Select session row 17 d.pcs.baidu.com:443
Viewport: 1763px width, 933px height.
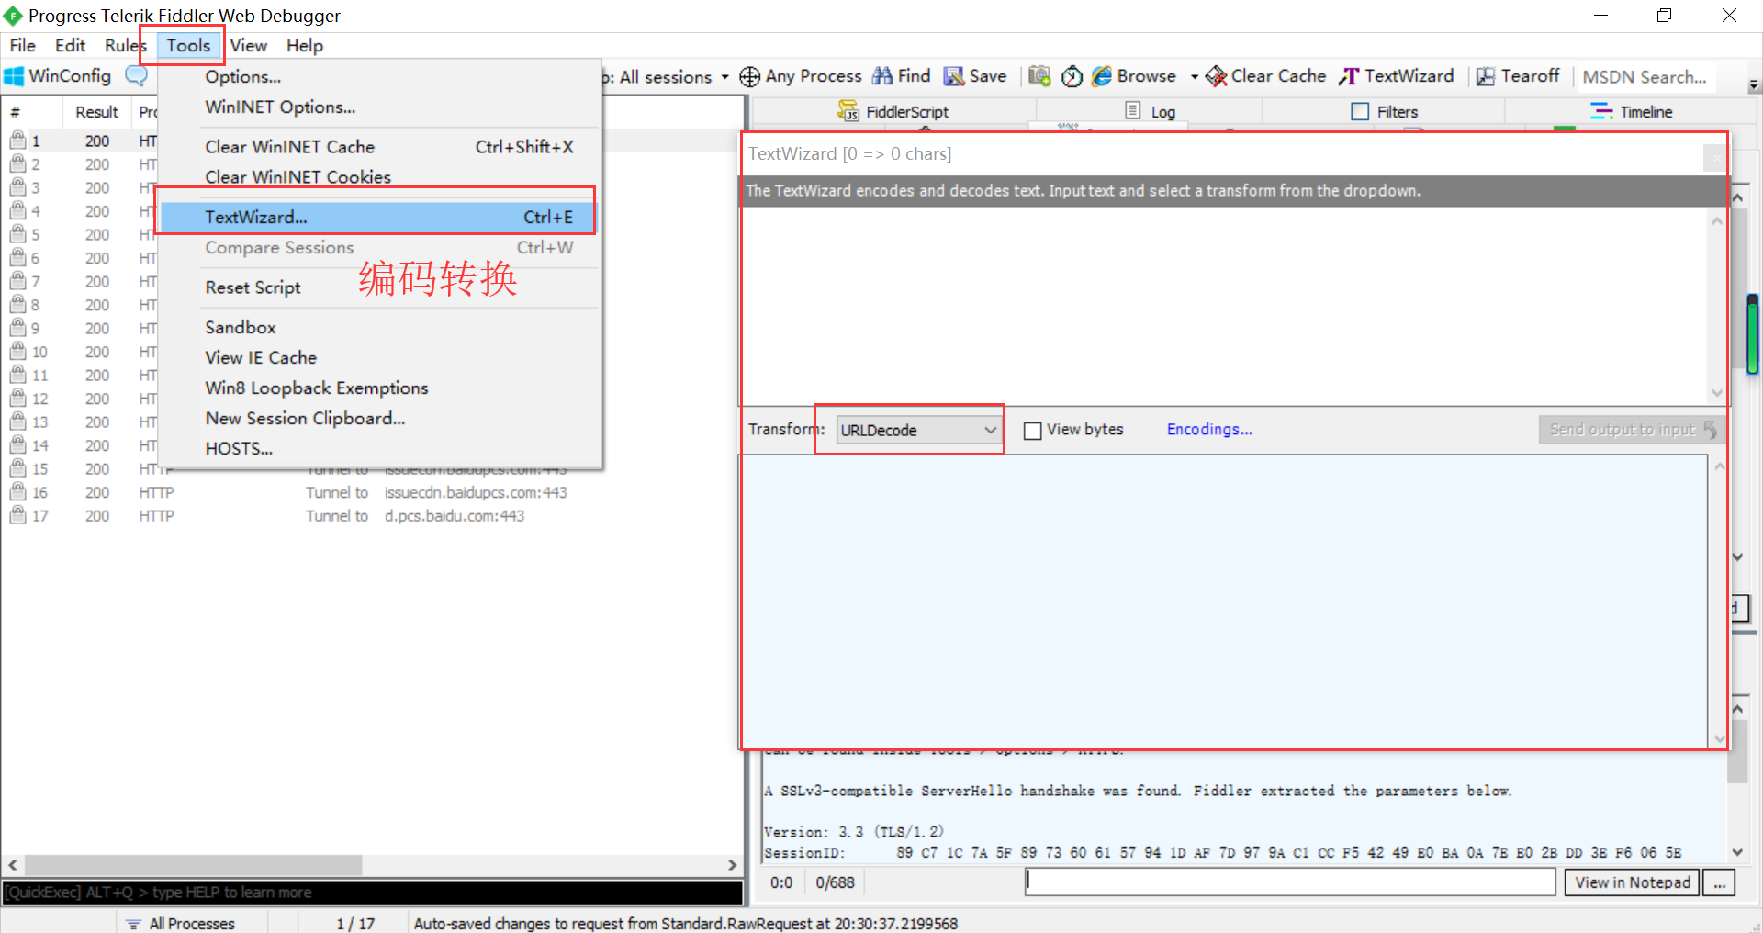point(372,516)
